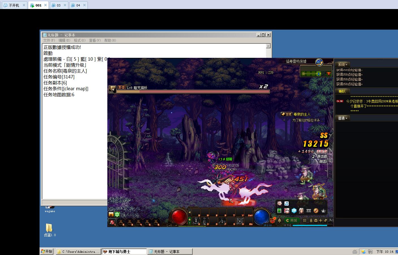Click the green calendar event icon

coord(279,211)
